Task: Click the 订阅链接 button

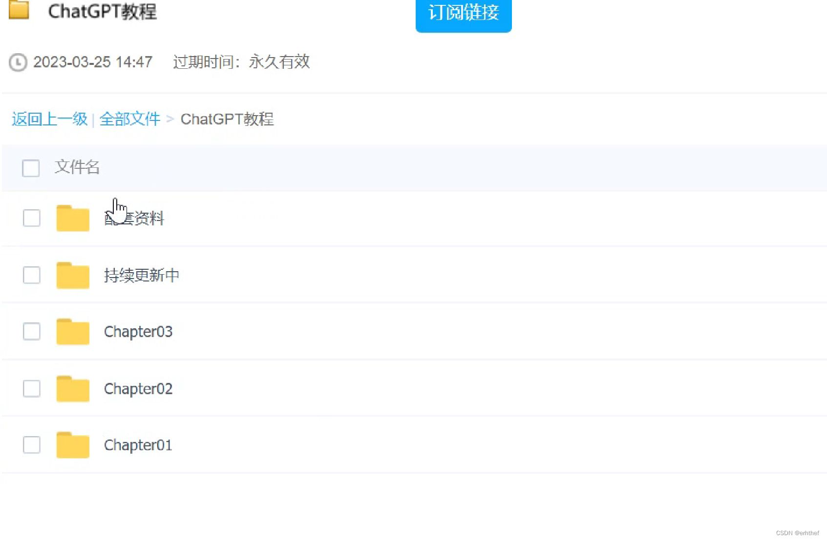Action: click(x=463, y=14)
